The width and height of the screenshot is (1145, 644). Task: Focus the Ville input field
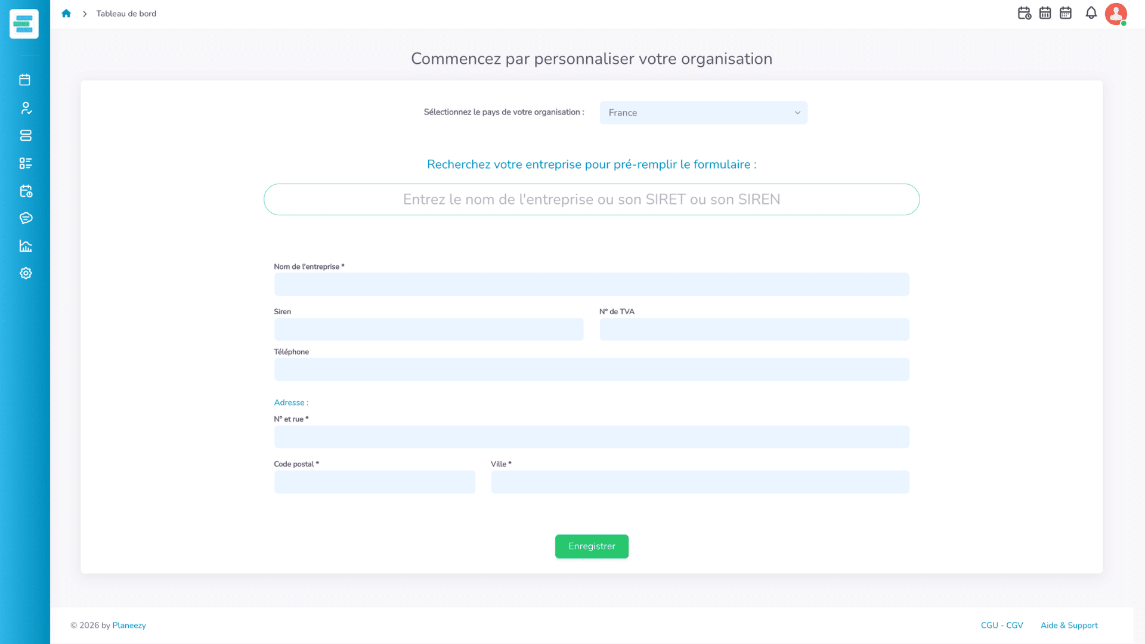[x=700, y=482]
